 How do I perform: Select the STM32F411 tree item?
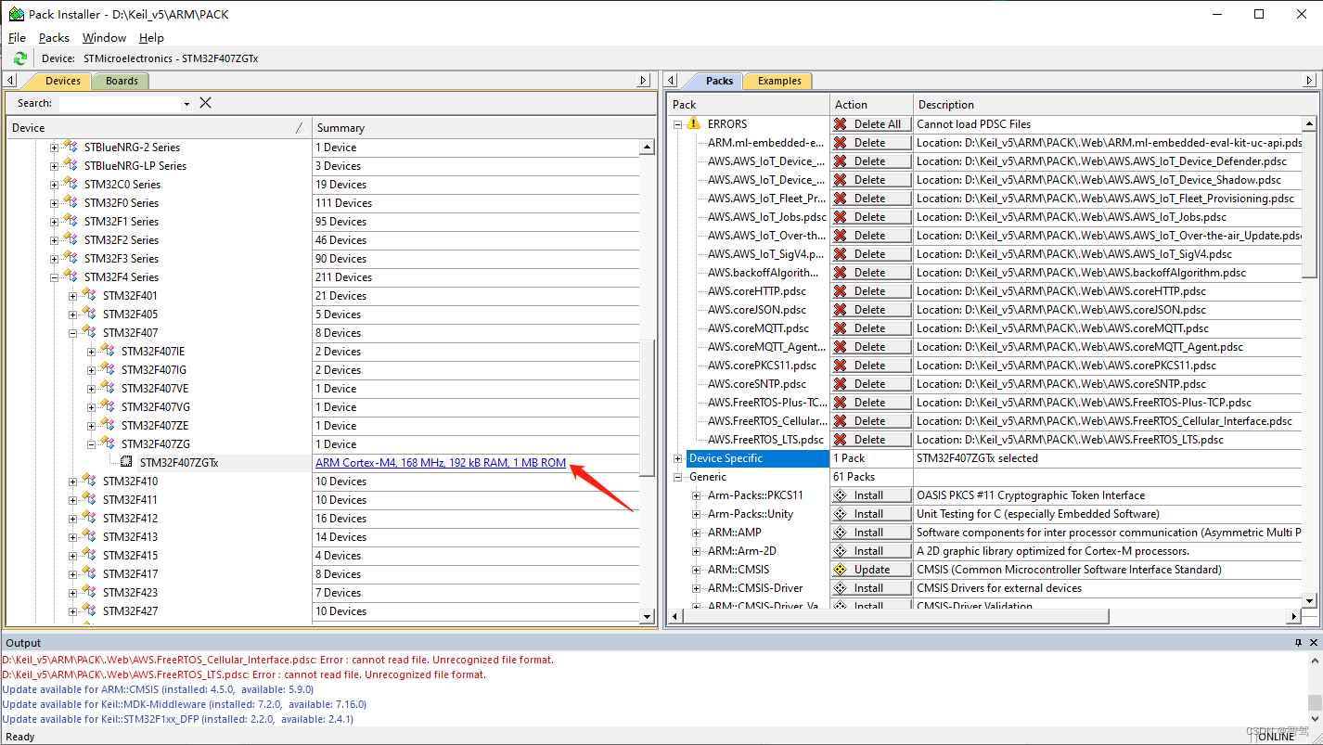130,499
